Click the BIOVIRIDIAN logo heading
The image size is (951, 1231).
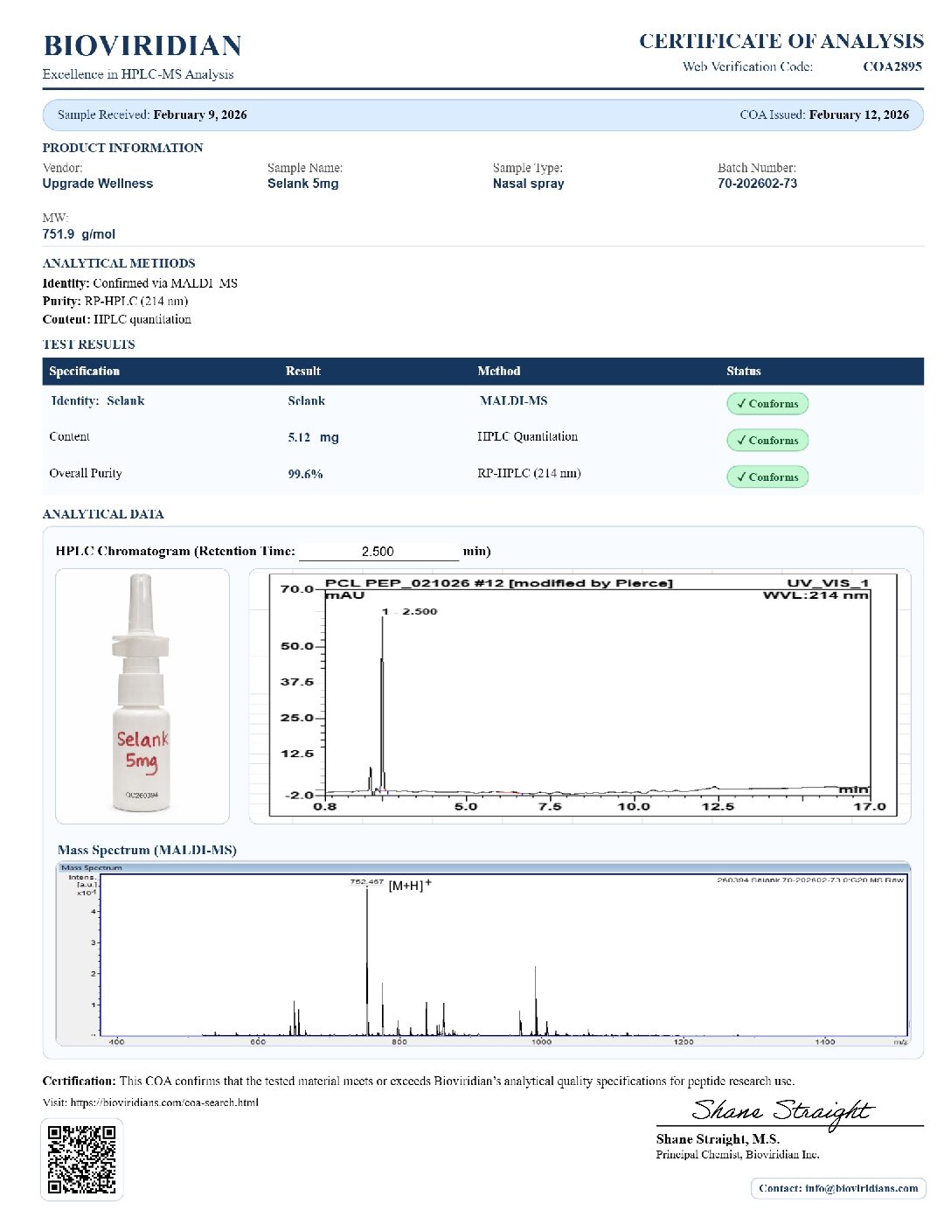pos(142,46)
